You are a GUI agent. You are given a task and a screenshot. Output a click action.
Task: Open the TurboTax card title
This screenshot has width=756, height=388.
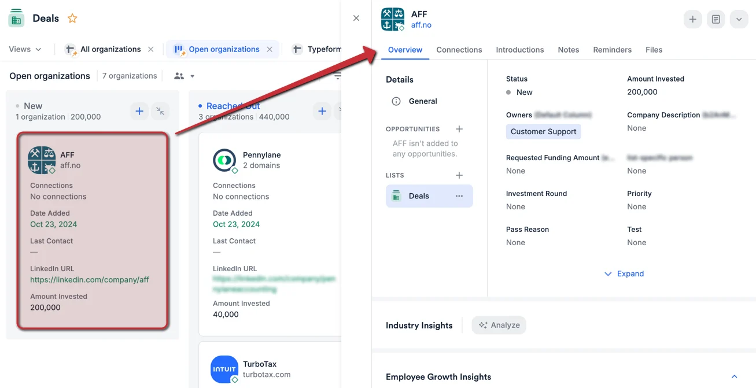coord(260,364)
